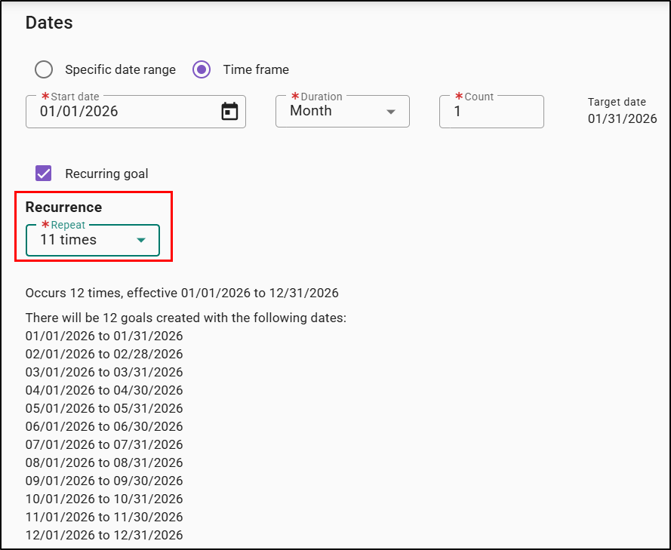Select the Specific date range radio button
The image size is (671, 550).
coord(44,69)
